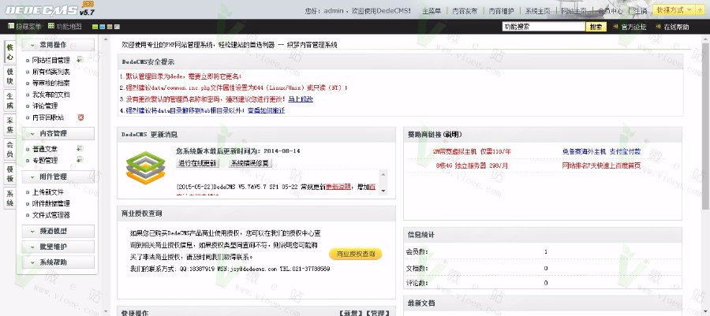Screen dimensions: 710x316
Task: Click the plus icon next to 快捷方式
Action: (701, 10)
